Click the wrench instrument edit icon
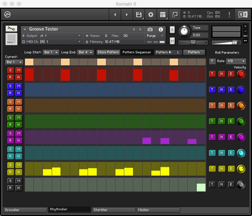Viewport: 252px width, 216px height. tap(11, 29)
